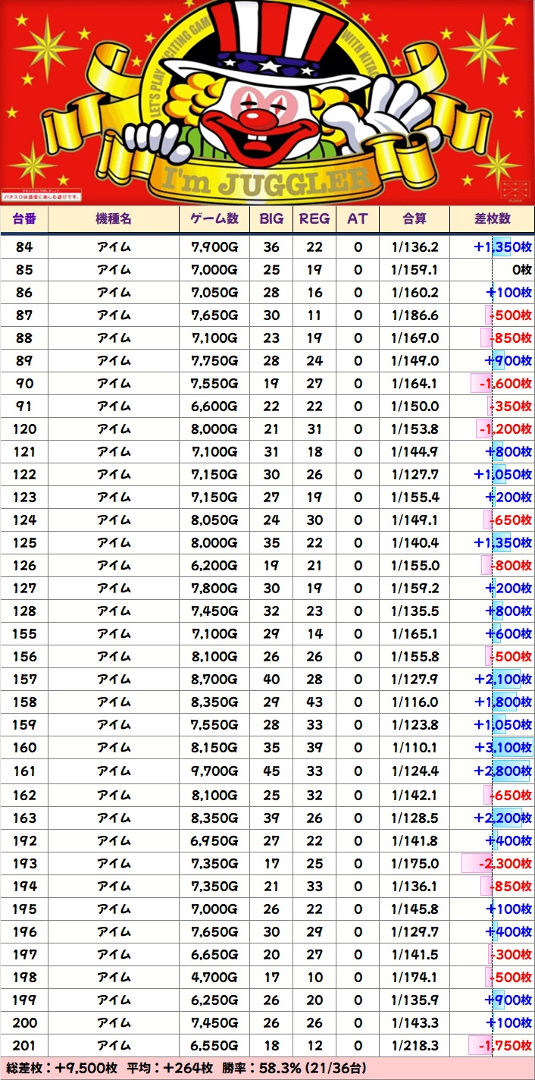Select machine number 84 cell
Viewport: 535px width, 1080px height.
(x=23, y=247)
